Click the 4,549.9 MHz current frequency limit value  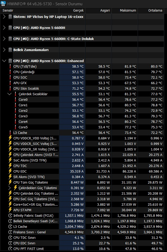pyautogui.click(x=74, y=232)
